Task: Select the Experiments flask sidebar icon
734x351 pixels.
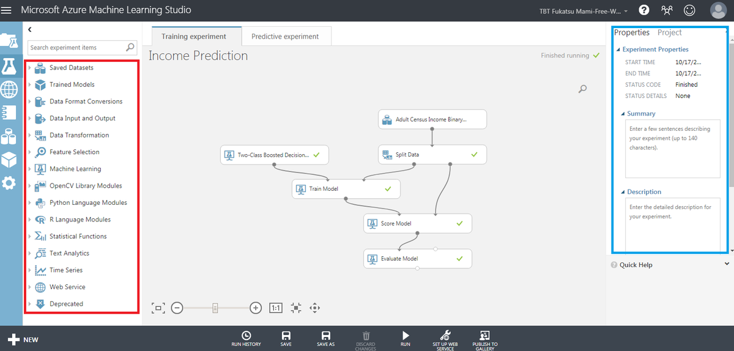Action: pyautogui.click(x=9, y=66)
